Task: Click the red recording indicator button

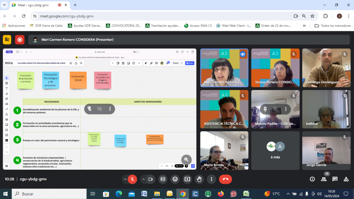Action: point(20,40)
